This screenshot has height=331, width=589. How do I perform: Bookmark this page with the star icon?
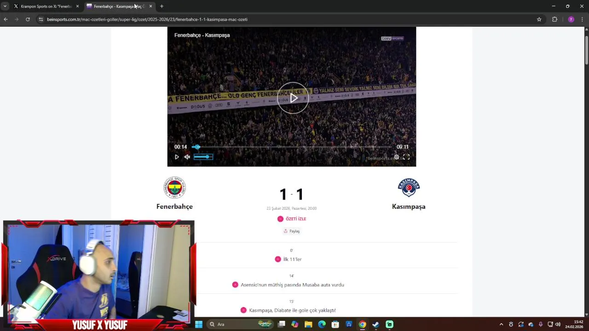click(x=539, y=19)
